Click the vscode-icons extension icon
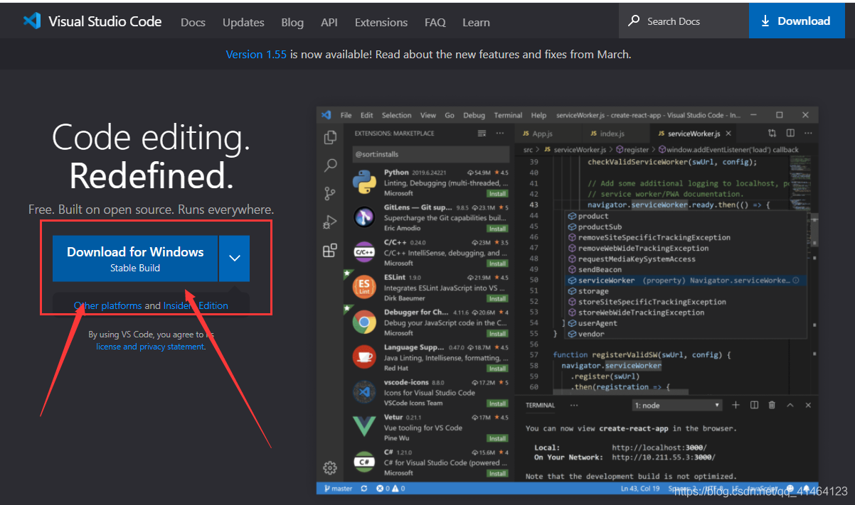This screenshot has width=855, height=505. click(363, 391)
